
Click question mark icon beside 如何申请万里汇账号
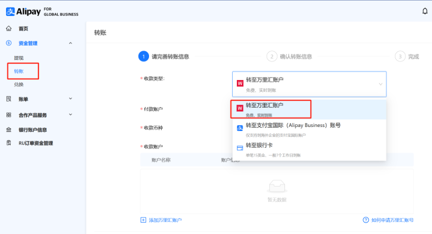point(366,219)
